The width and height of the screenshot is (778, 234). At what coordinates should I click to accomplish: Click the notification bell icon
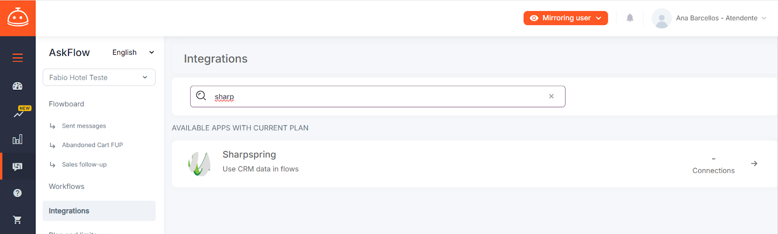coord(630,18)
